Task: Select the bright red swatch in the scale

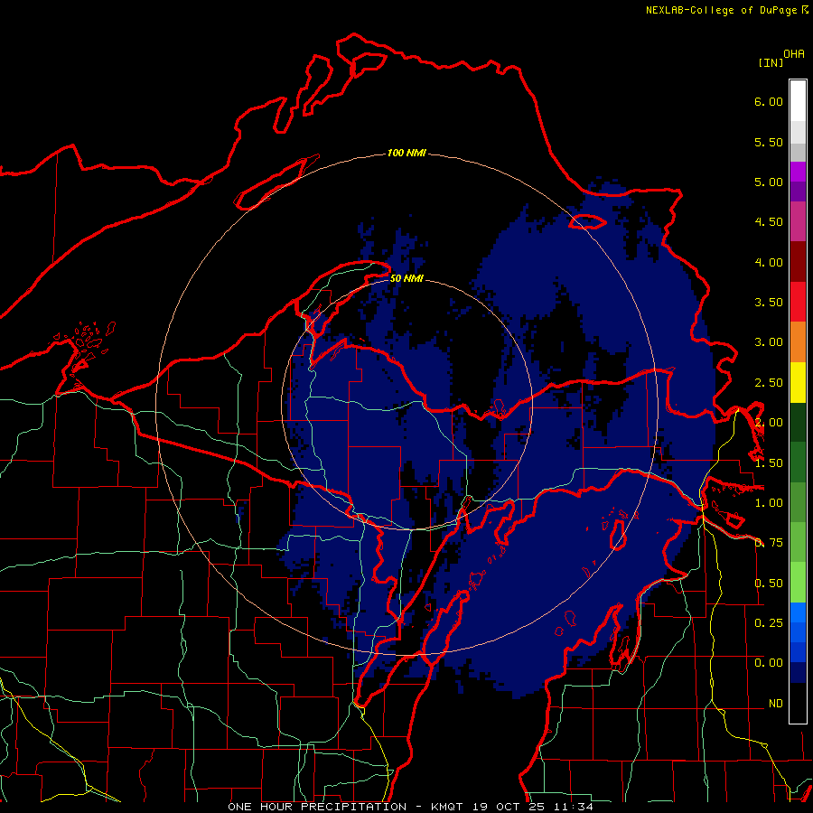Action: coord(798,303)
